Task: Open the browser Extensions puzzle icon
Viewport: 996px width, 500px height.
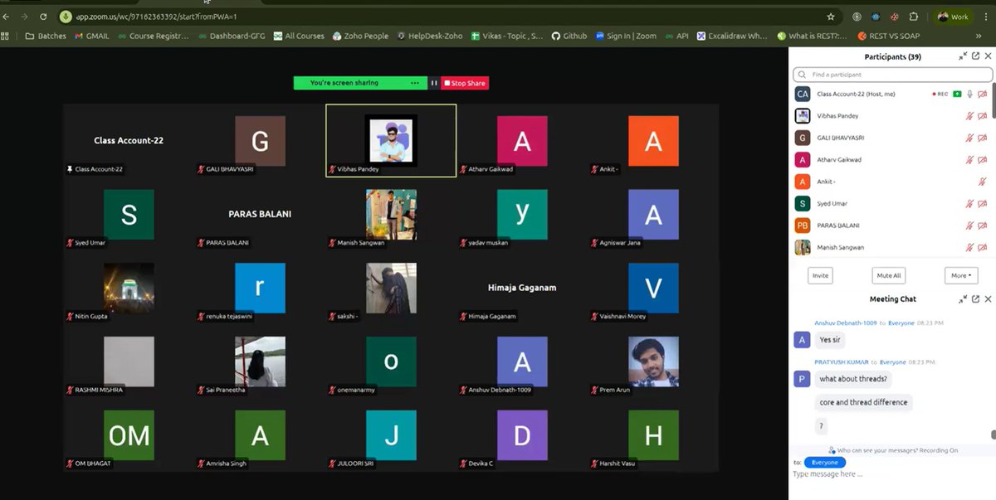Action: click(914, 17)
